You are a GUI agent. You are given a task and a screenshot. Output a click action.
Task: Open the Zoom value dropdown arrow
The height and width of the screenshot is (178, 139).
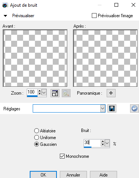click(44, 92)
